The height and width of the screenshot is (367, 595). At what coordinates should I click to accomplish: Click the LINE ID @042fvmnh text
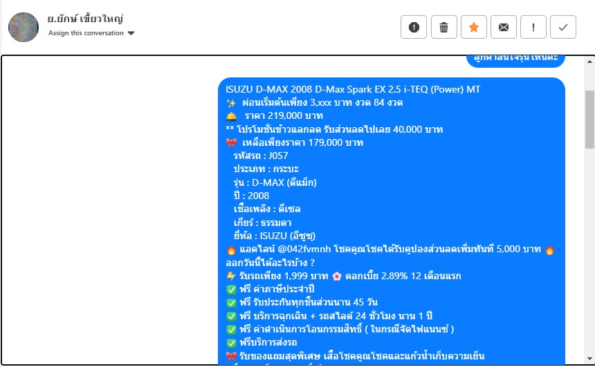304,249
